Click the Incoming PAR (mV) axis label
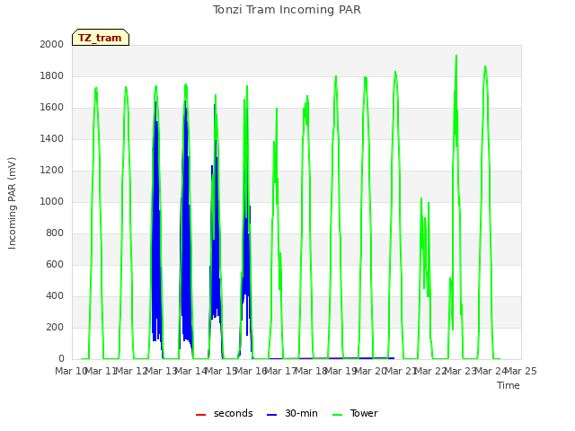 [x=12, y=204]
